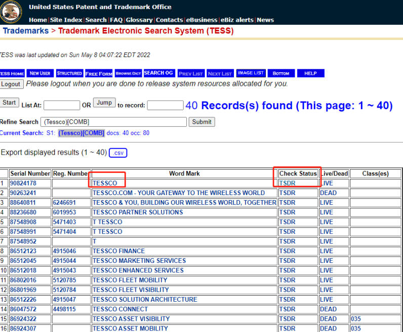
Task: Select the Serial Number column header
Action: 30,174
